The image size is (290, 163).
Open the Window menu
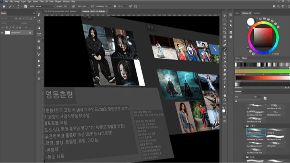[66, 2]
